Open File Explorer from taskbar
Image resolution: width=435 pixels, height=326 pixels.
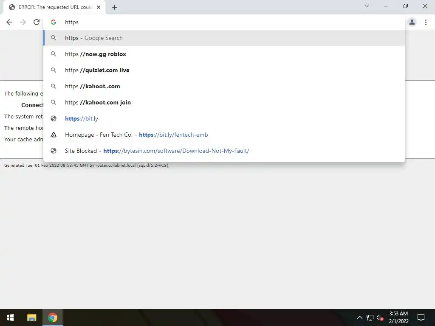coord(31,318)
